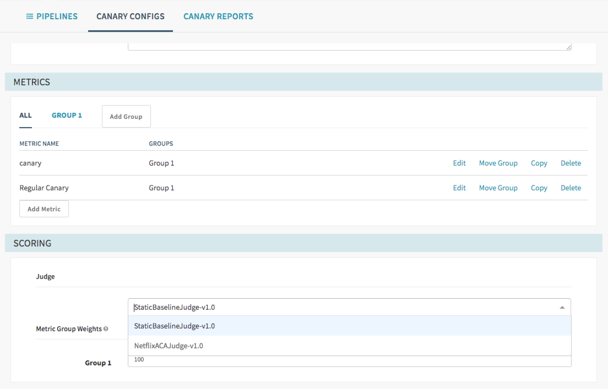Edit the canary metric
The image size is (608, 389).
[x=459, y=163]
